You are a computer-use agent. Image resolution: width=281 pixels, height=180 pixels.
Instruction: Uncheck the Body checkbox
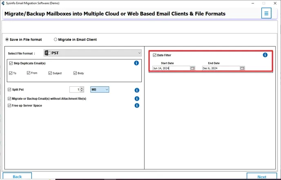click(x=75, y=73)
